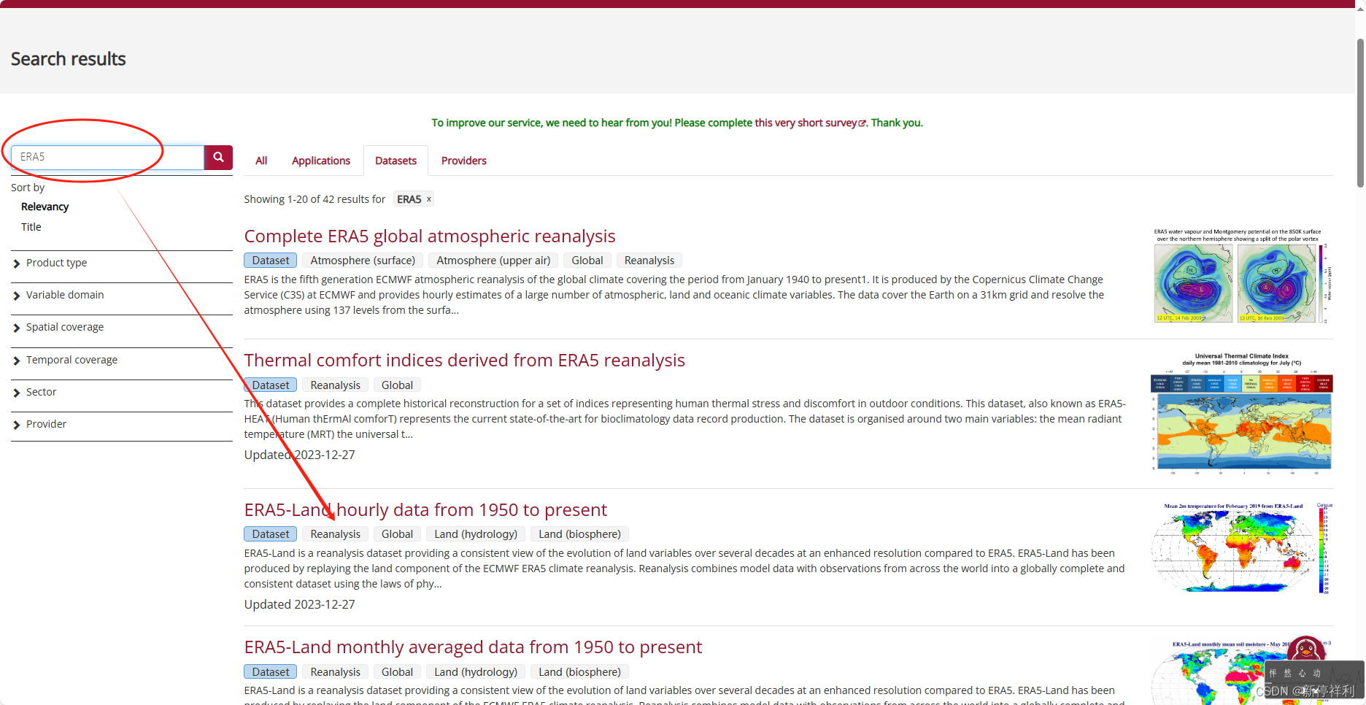Click Dataset tag under ERA5-Land hourly result
Image resolution: width=1366 pixels, height=705 pixels.
pyautogui.click(x=271, y=534)
